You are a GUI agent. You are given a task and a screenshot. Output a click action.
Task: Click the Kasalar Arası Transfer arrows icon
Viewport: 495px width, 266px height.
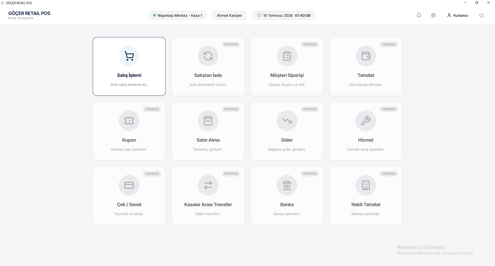click(208, 185)
